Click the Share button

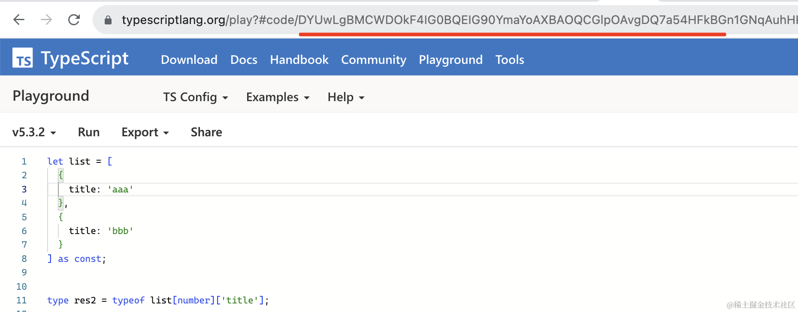pos(206,132)
